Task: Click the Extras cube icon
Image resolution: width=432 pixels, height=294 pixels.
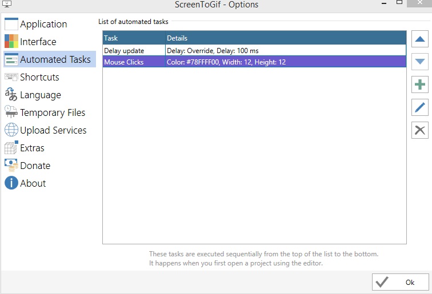Action: [11, 147]
